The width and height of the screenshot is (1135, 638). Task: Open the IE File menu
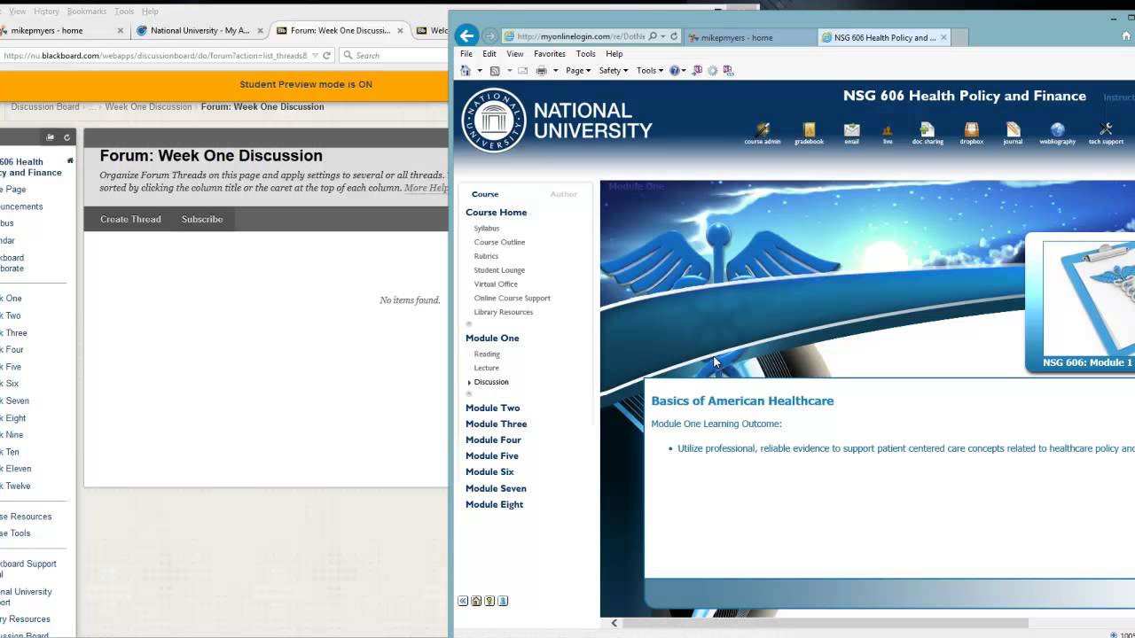pyautogui.click(x=466, y=54)
